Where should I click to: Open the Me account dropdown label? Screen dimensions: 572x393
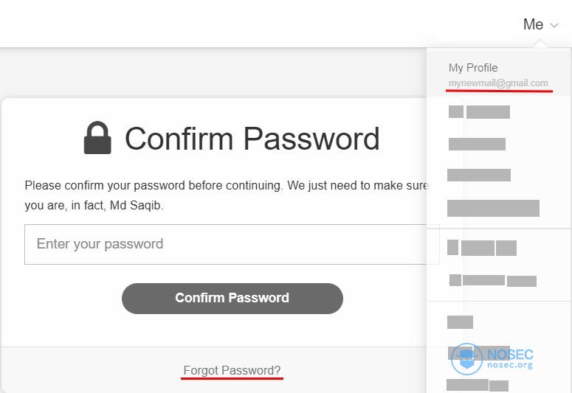[533, 24]
